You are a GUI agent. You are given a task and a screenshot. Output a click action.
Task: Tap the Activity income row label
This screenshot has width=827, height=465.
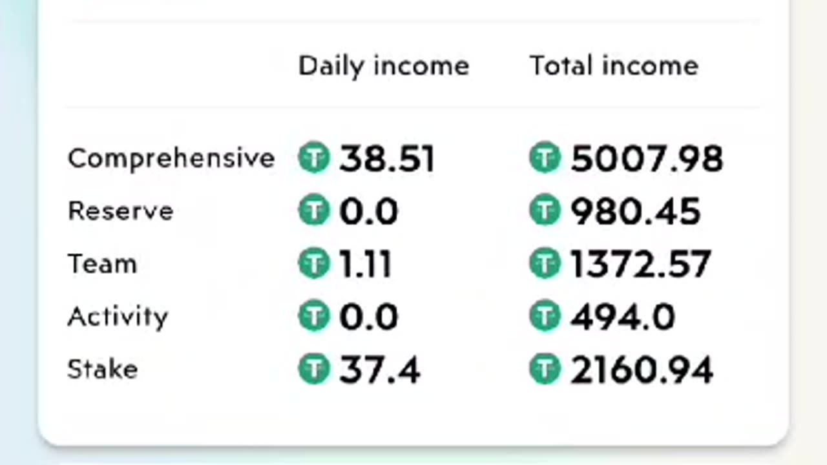click(118, 316)
